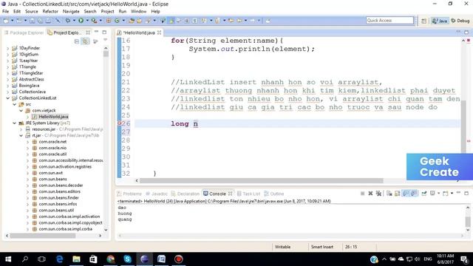Open the Project menu
The image size is (473, 266).
point(107,12)
